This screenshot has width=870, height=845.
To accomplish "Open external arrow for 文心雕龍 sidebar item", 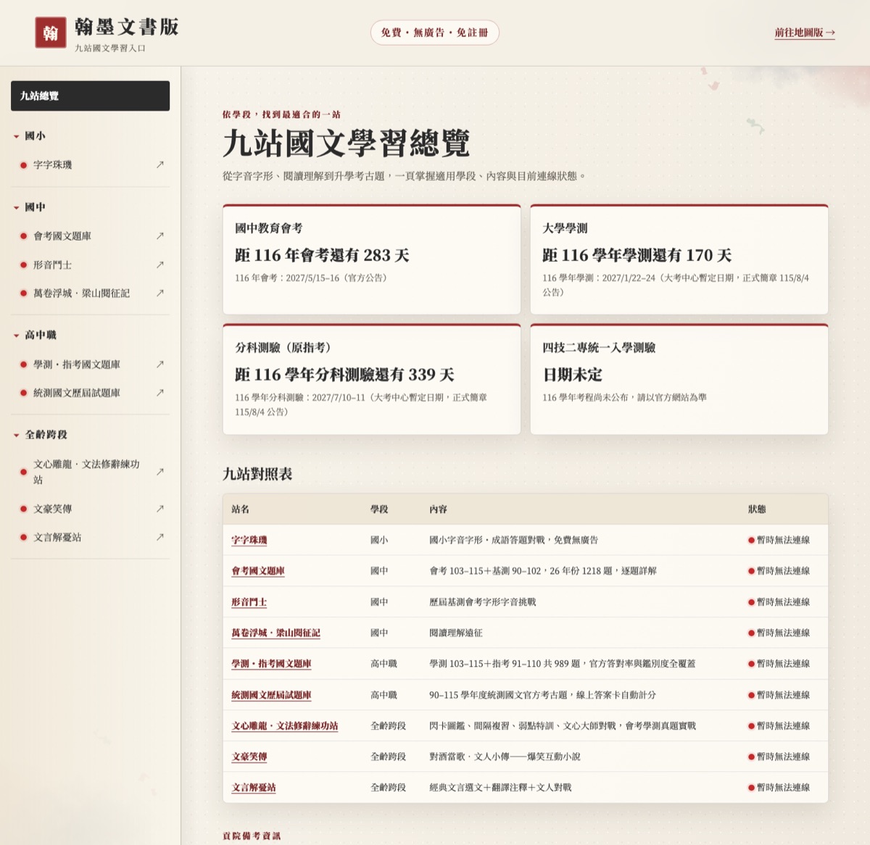I will [x=160, y=472].
